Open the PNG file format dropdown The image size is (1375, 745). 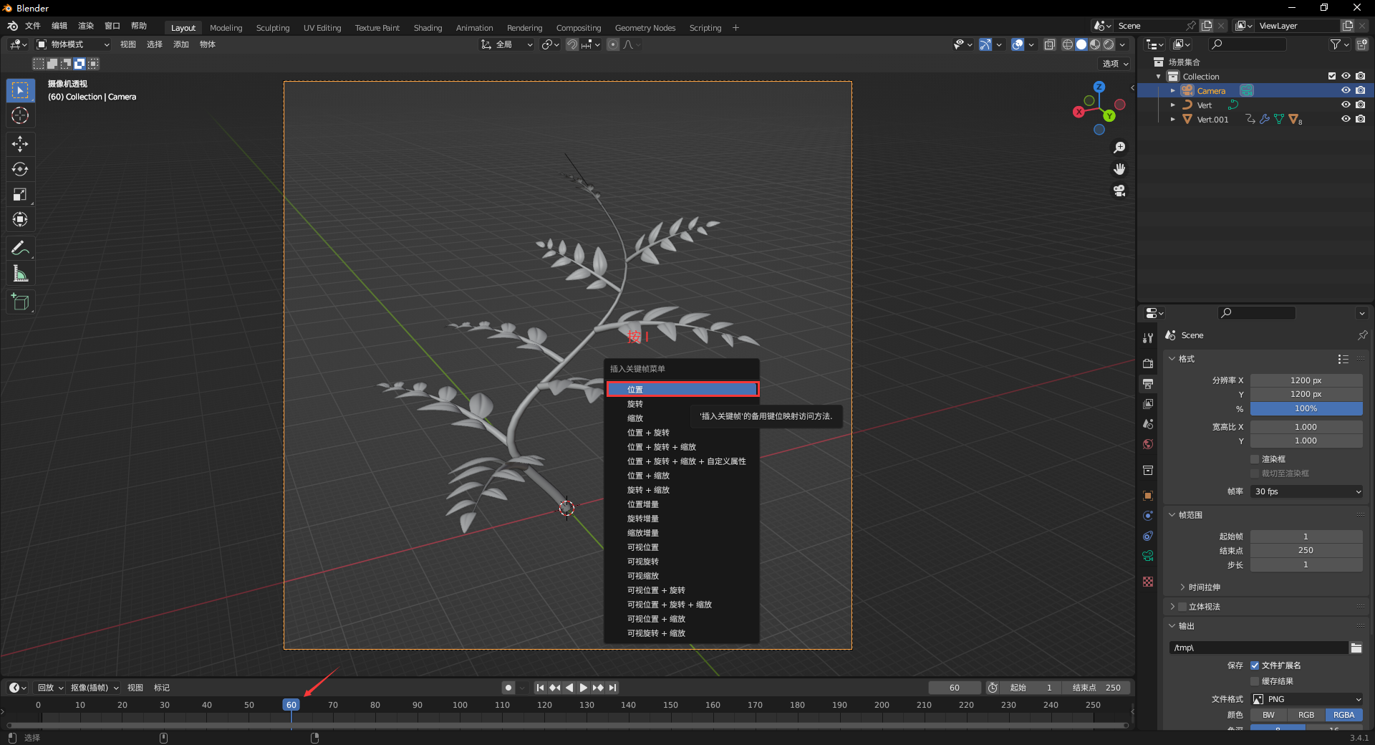tap(1306, 699)
